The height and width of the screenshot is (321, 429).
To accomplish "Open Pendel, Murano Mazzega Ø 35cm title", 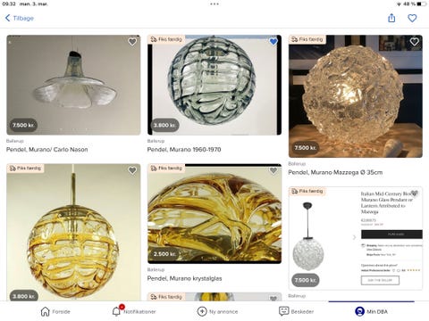I will tap(335, 172).
